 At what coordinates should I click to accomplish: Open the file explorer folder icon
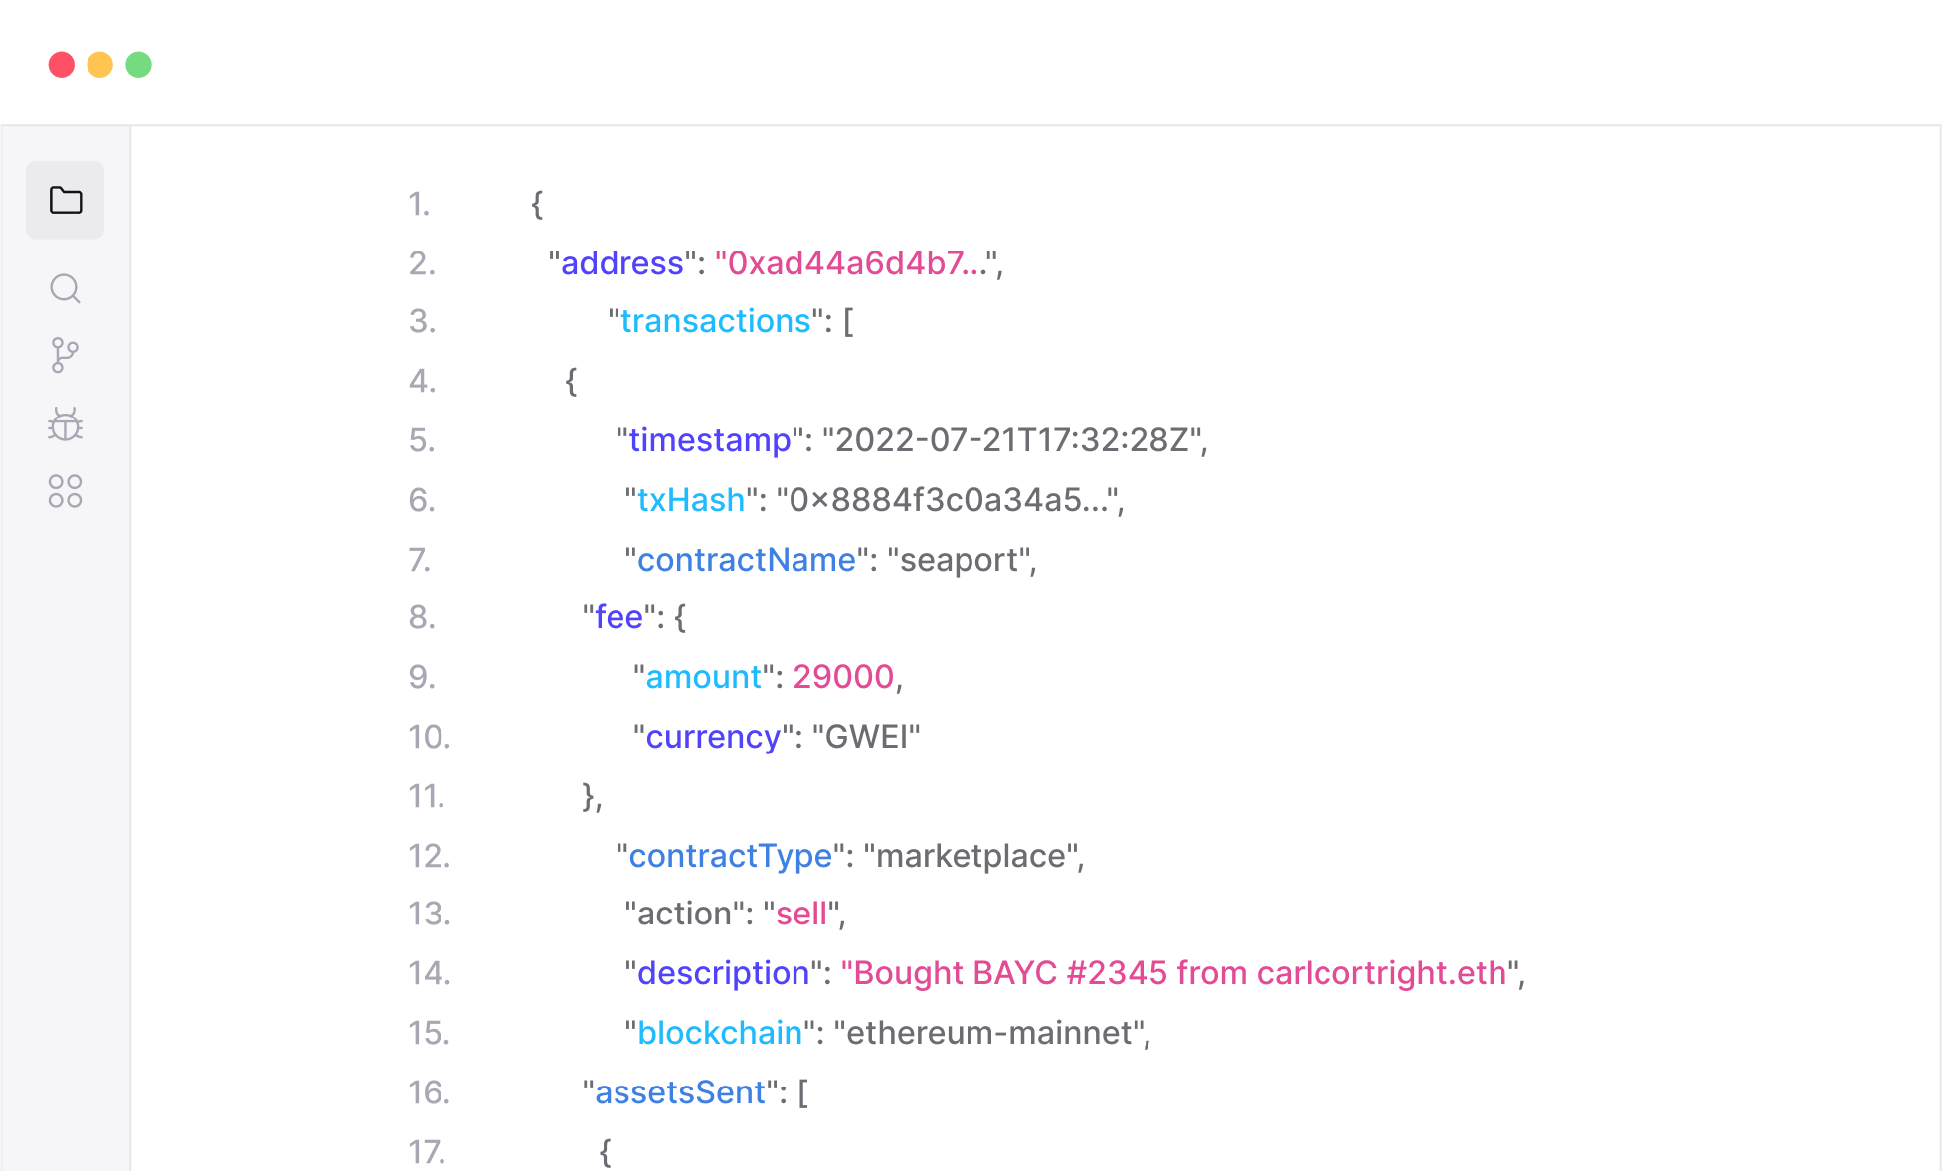tap(66, 200)
